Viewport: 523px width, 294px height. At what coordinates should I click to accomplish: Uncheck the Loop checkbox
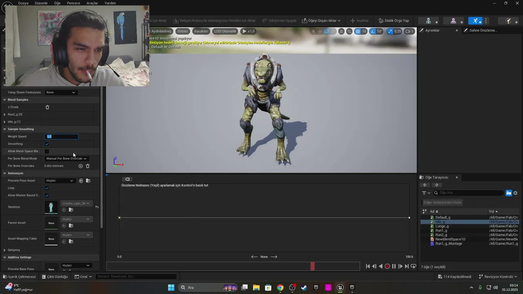click(47, 188)
